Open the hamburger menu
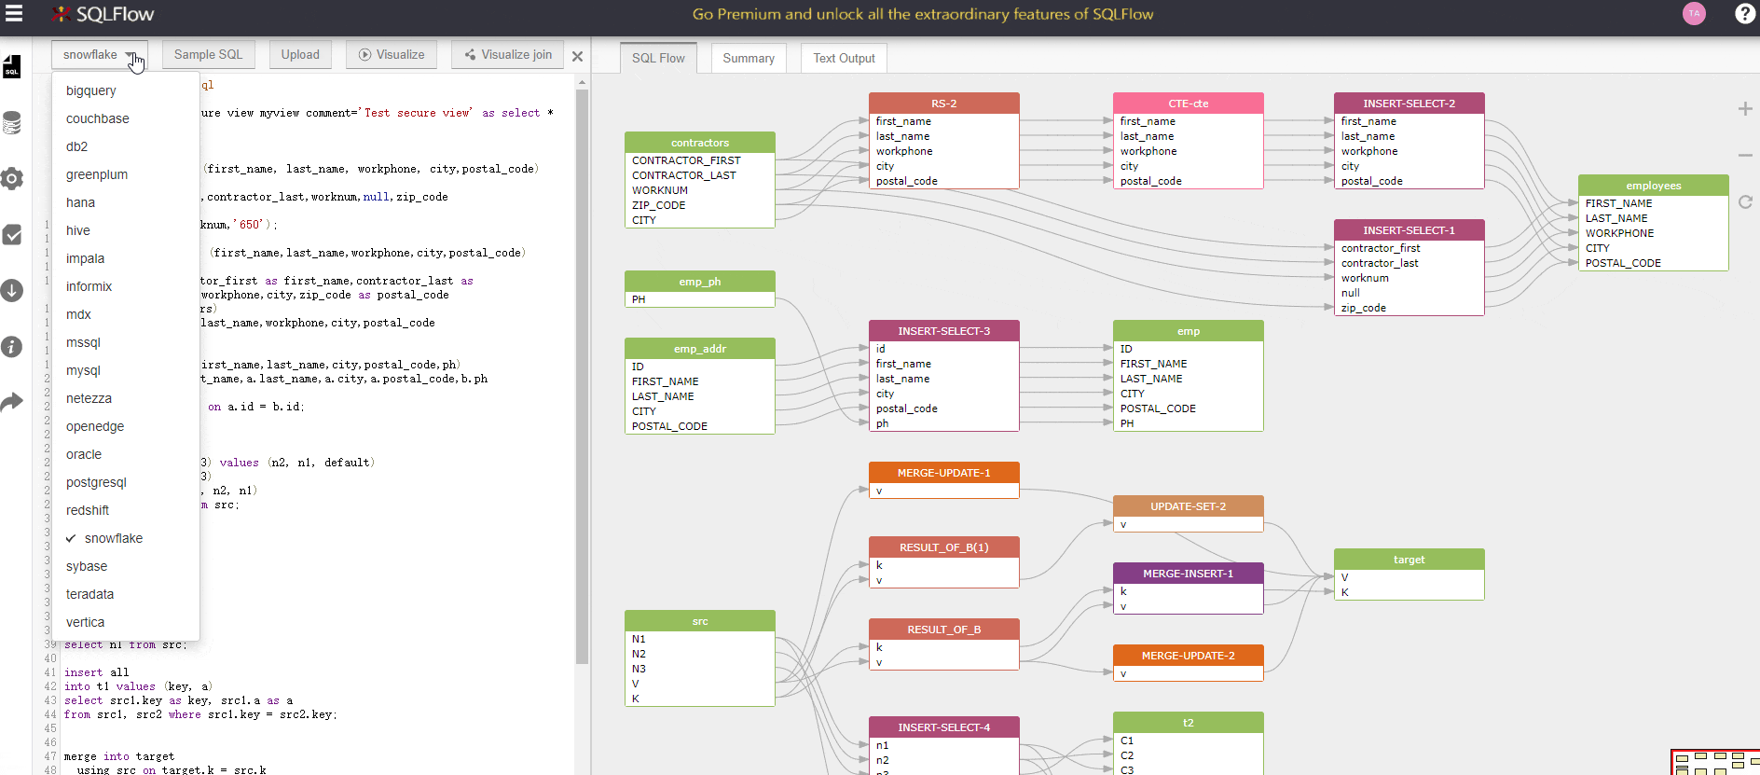The image size is (1760, 775). [x=14, y=14]
